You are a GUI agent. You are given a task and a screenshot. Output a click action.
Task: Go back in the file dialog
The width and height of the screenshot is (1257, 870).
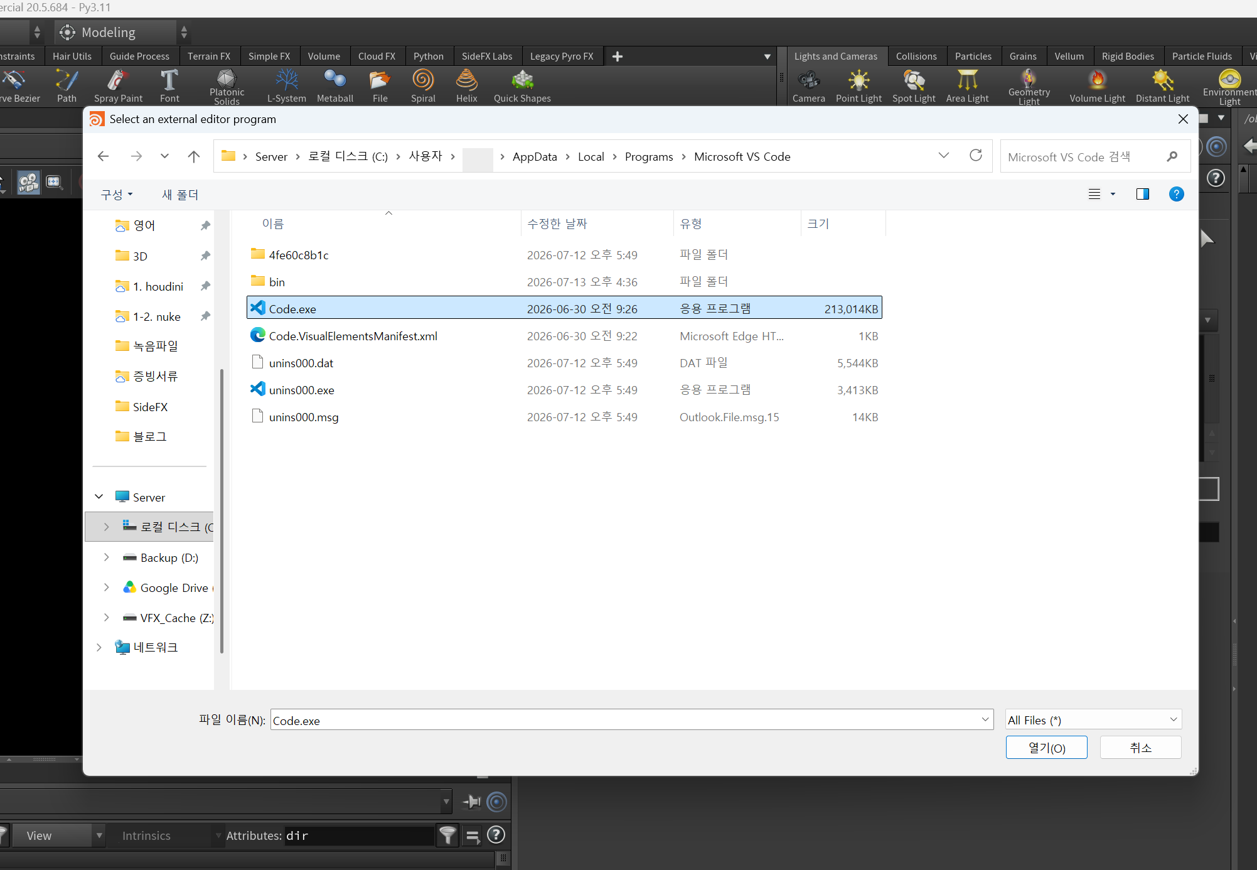[104, 156]
